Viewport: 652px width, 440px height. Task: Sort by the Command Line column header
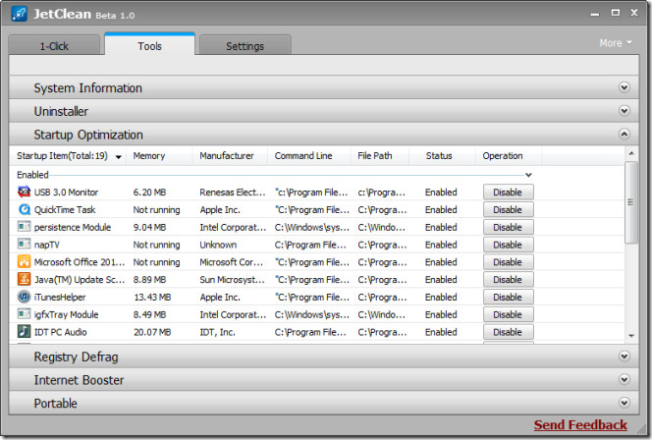[x=309, y=156]
